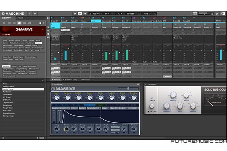Select the Organ type tag
The image size is (227, 151).
click(x=39, y=43)
